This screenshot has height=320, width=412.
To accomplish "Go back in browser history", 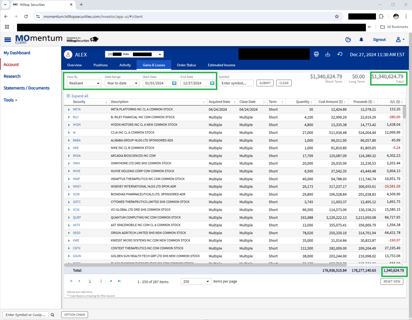I will tap(6, 16).
